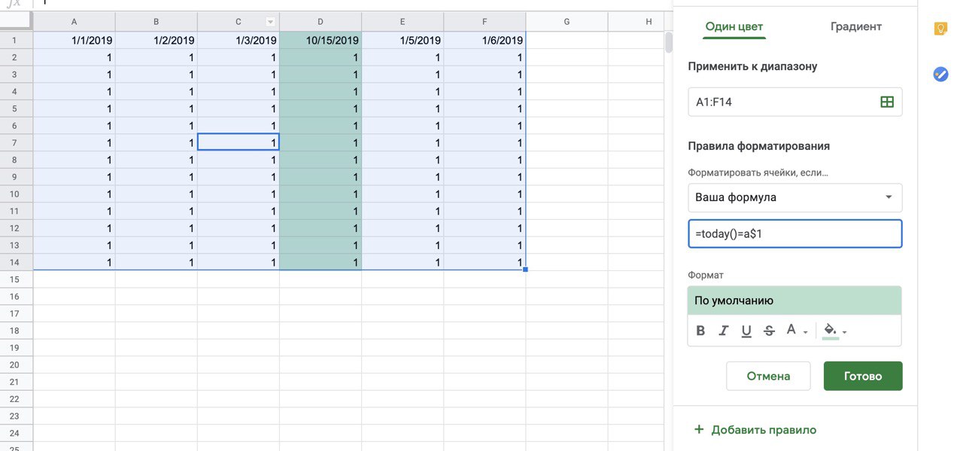Image resolution: width=963 pixels, height=451 pixels.
Task: Toggle strikethrough in the format toolbar
Action: [x=769, y=331]
